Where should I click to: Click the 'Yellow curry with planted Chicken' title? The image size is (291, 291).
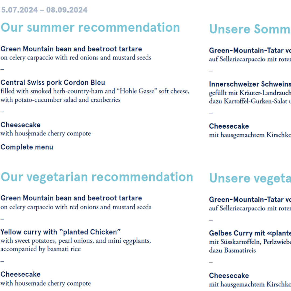tap(61, 232)
